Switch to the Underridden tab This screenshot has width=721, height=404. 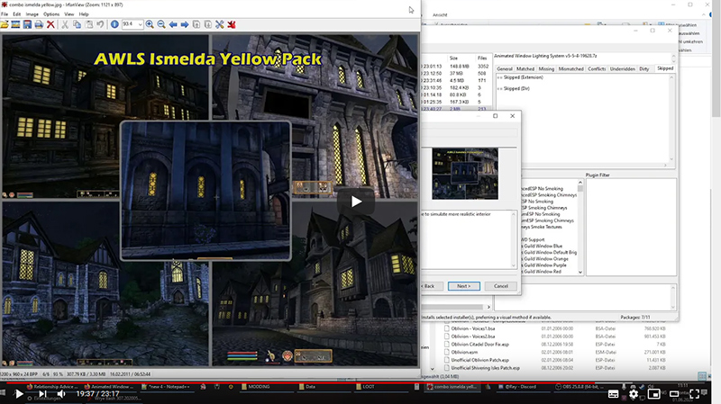pos(622,69)
